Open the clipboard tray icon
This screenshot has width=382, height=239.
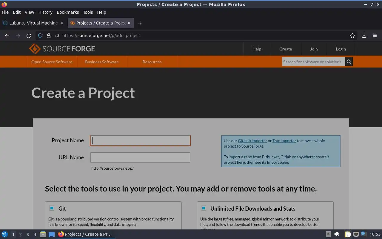pos(348,234)
